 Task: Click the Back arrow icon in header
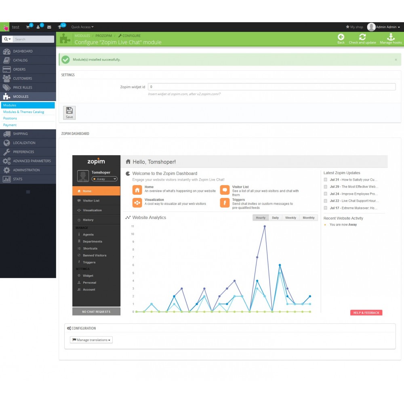(341, 37)
